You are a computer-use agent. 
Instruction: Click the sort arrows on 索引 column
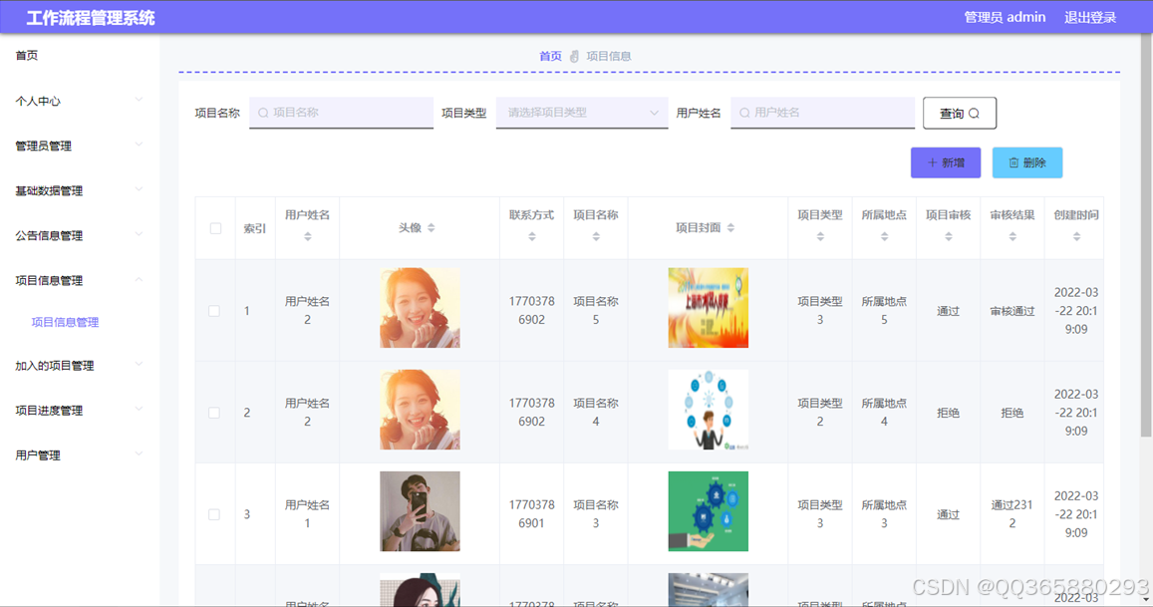tap(254, 237)
